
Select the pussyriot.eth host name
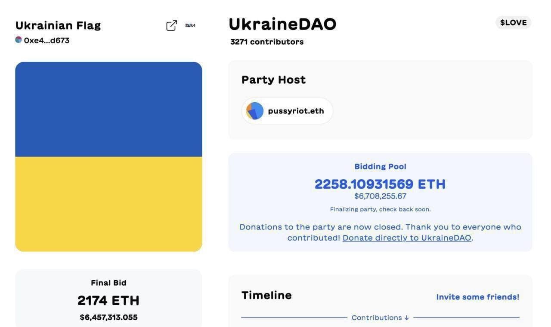tap(296, 111)
